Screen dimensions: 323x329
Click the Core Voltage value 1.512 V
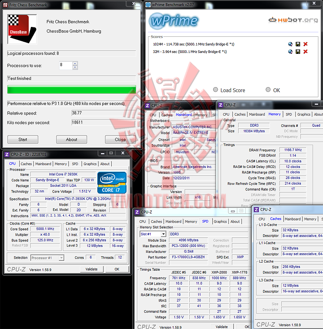pyautogui.click(x=85, y=191)
